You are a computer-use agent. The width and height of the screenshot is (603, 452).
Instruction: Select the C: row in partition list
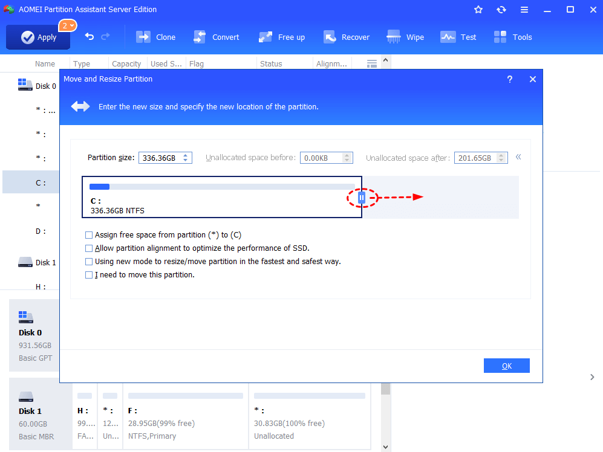[x=31, y=182]
